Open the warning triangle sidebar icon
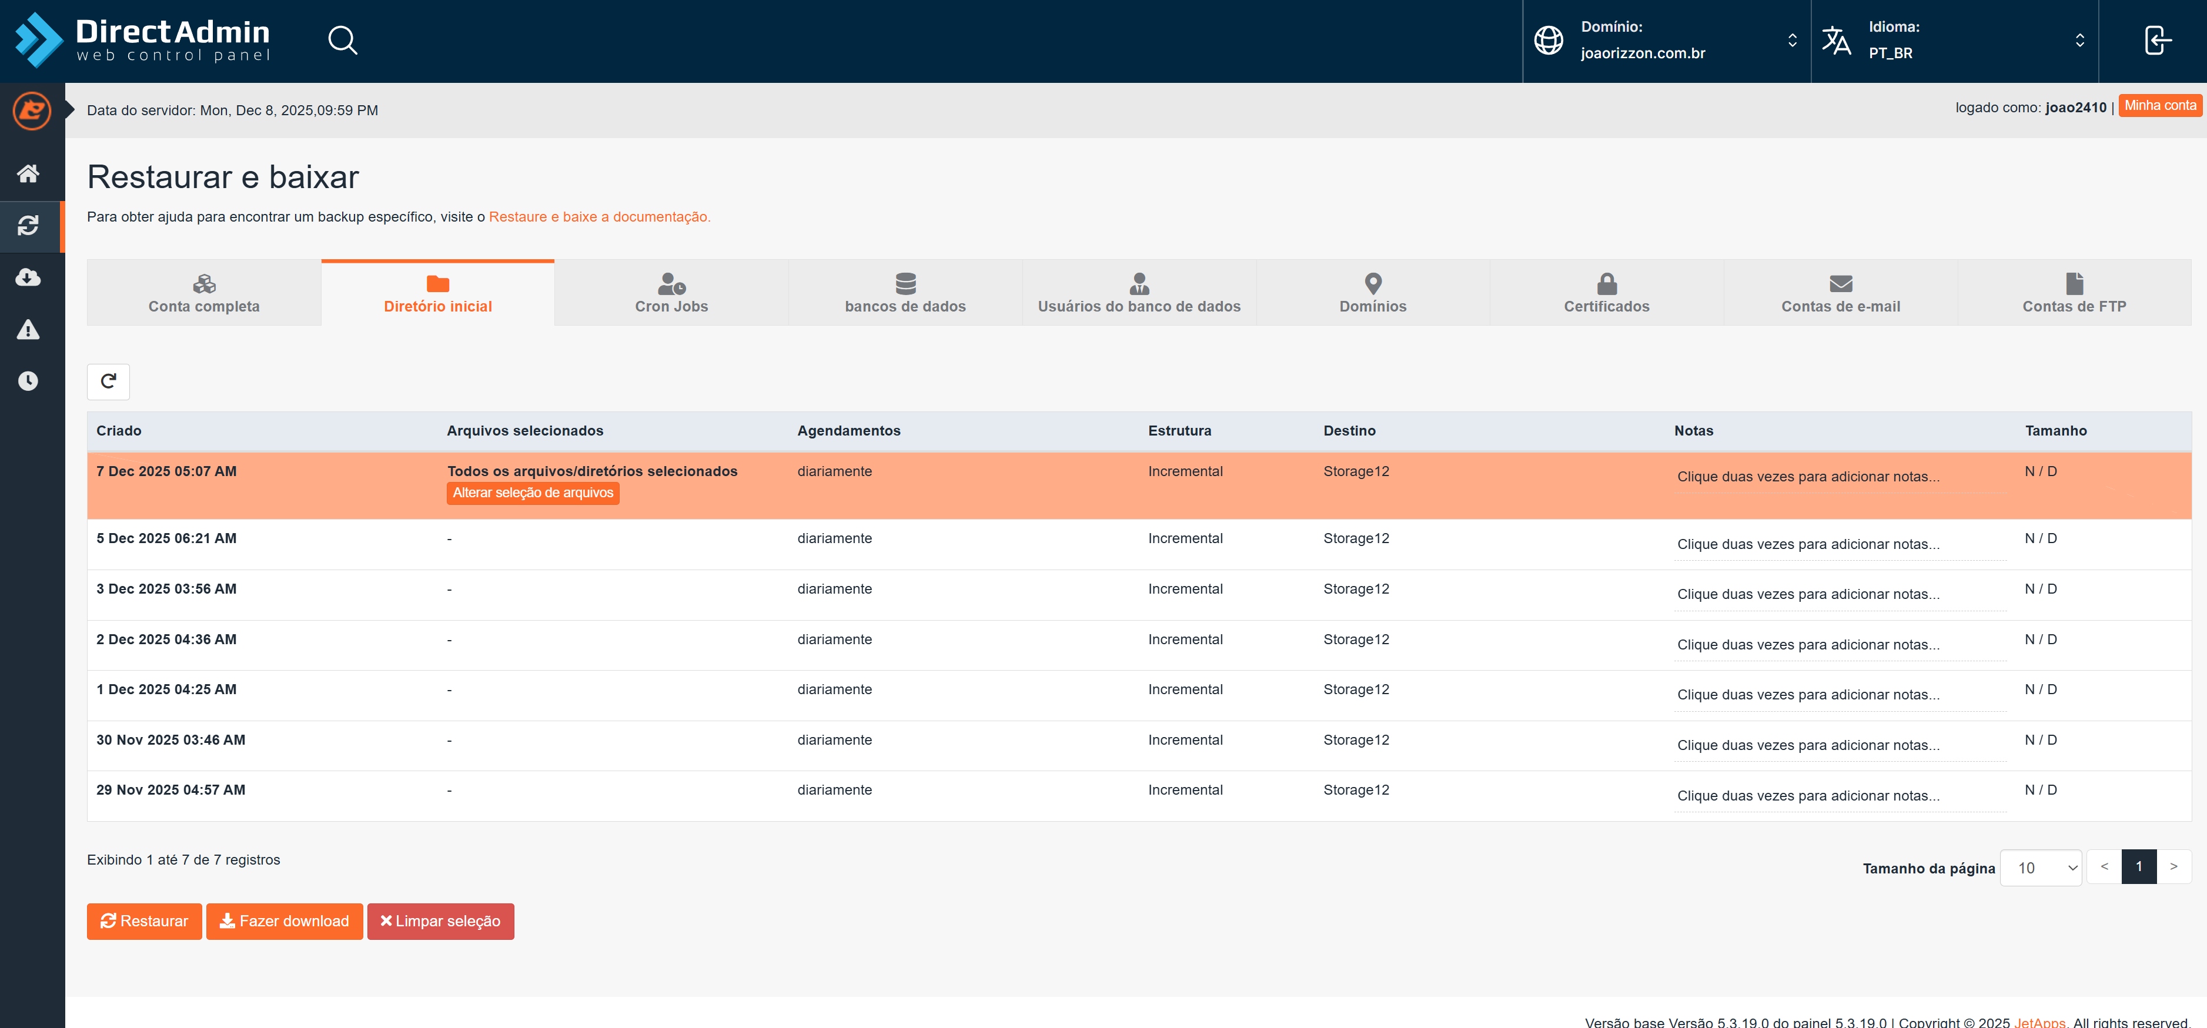The width and height of the screenshot is (2207, 1028). (28, 330)
